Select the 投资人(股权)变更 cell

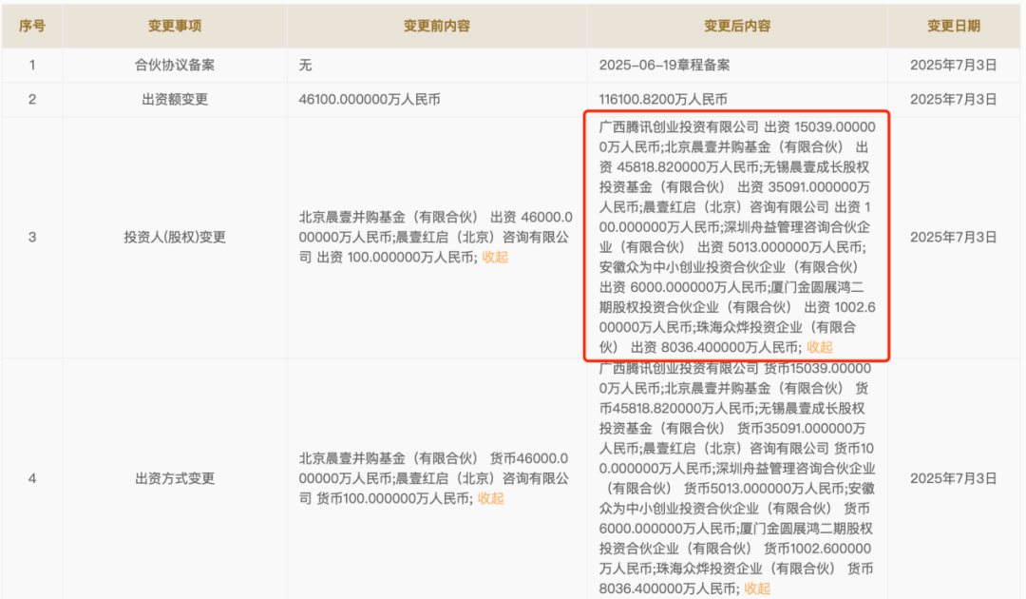pyautogui.click(x=175, y=237)
